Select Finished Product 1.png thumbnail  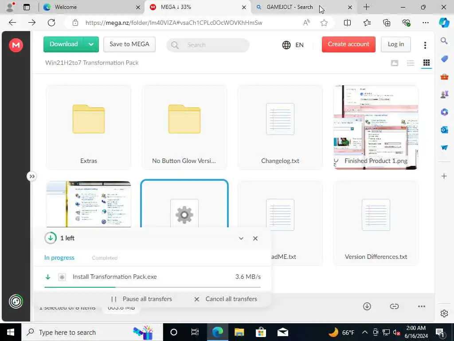point(376,127)
